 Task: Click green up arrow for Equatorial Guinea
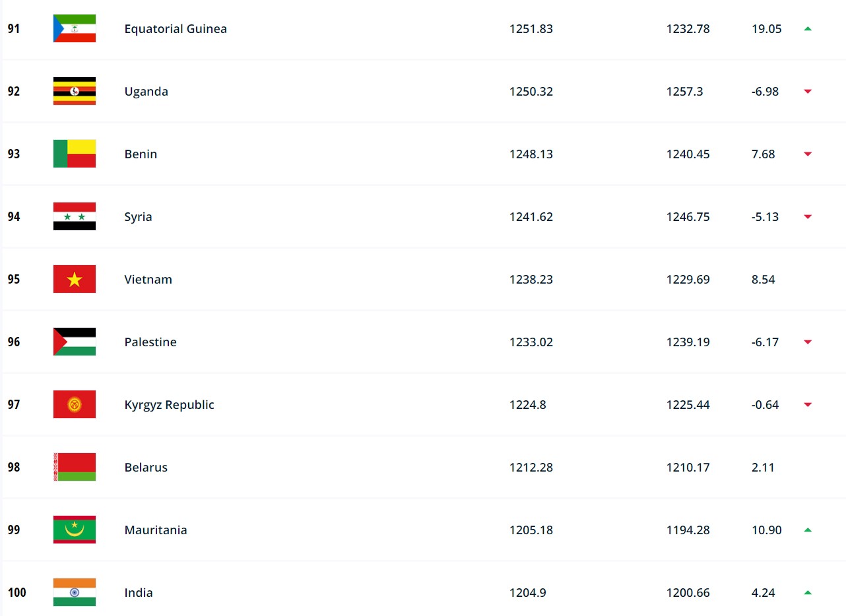(x=807, y=28)
